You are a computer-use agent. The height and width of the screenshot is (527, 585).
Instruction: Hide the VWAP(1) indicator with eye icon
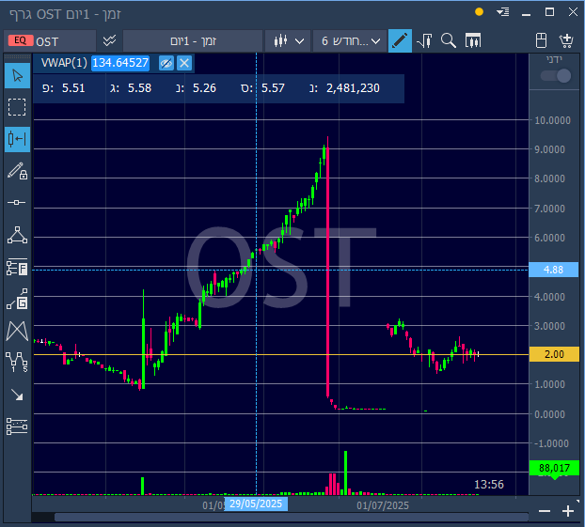(166, 63)
